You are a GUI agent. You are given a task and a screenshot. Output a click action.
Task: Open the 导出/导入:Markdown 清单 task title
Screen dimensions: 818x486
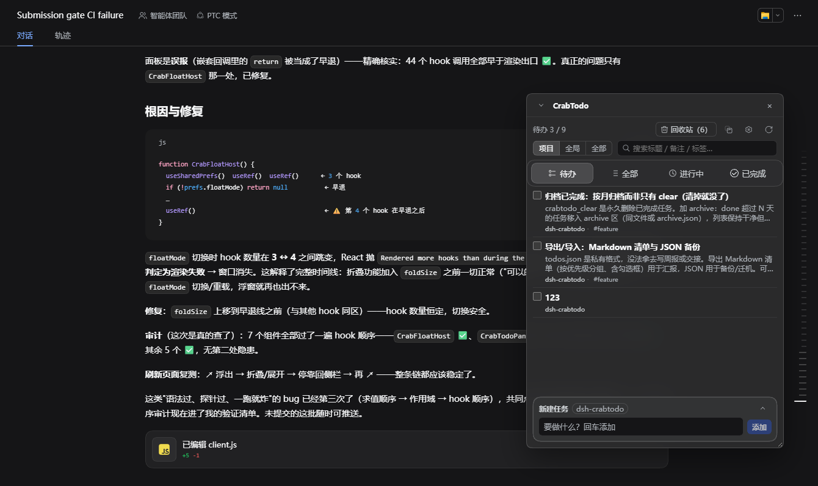(x=623, y=247)
